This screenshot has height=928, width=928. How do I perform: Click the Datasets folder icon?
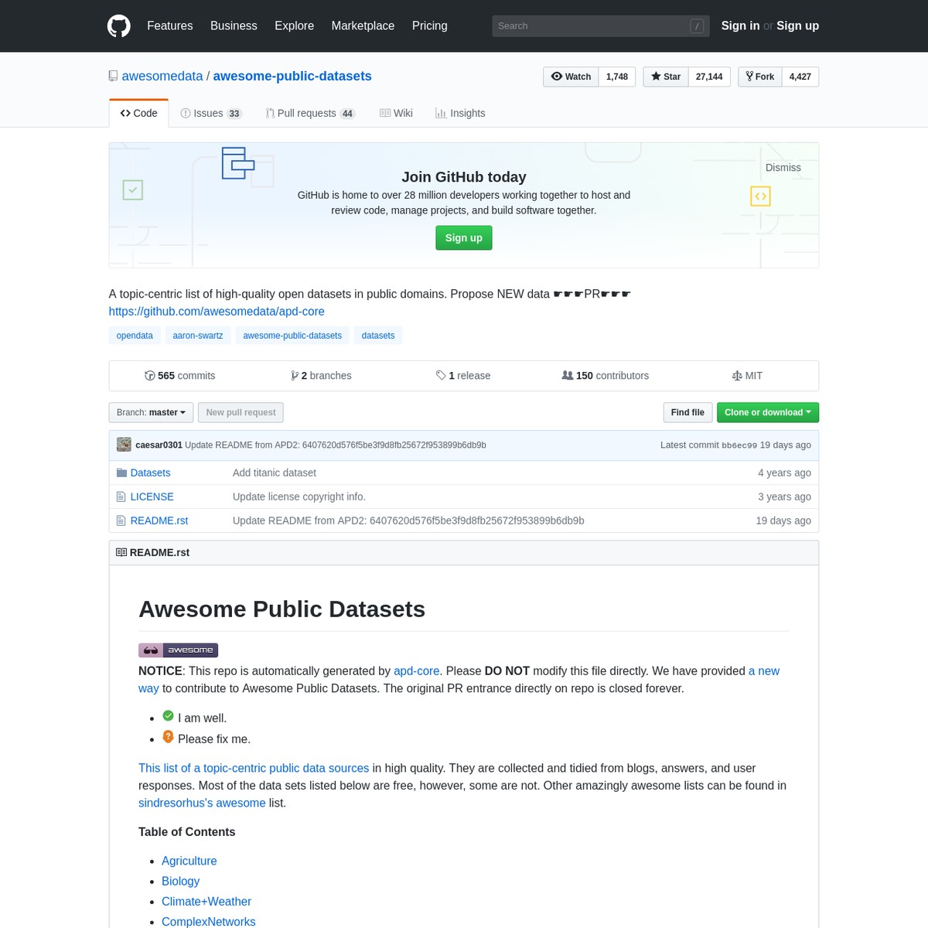(x=121, y=473)
